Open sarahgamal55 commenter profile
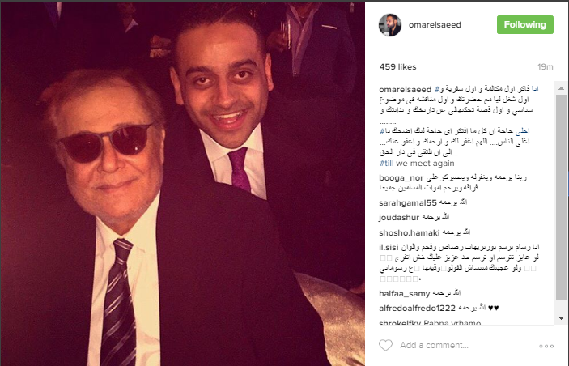This screenshot has width=569, height=366. tap(408, 203)
